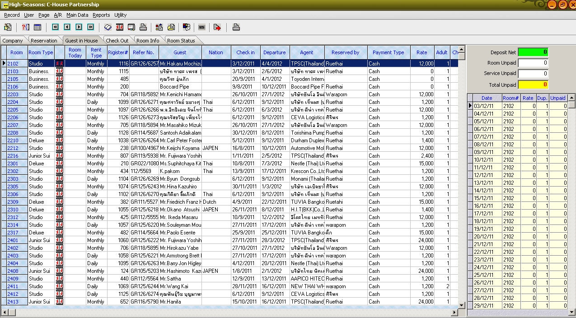Switch to the Check Out tab
The height and width of the screenshot is (318, 576).
(117, 41)
